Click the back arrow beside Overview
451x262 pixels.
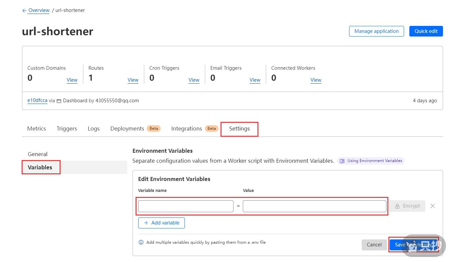24,11
